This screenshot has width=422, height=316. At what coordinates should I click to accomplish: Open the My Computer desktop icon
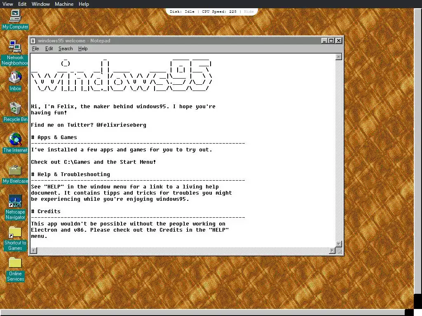[x=15, y=19]
